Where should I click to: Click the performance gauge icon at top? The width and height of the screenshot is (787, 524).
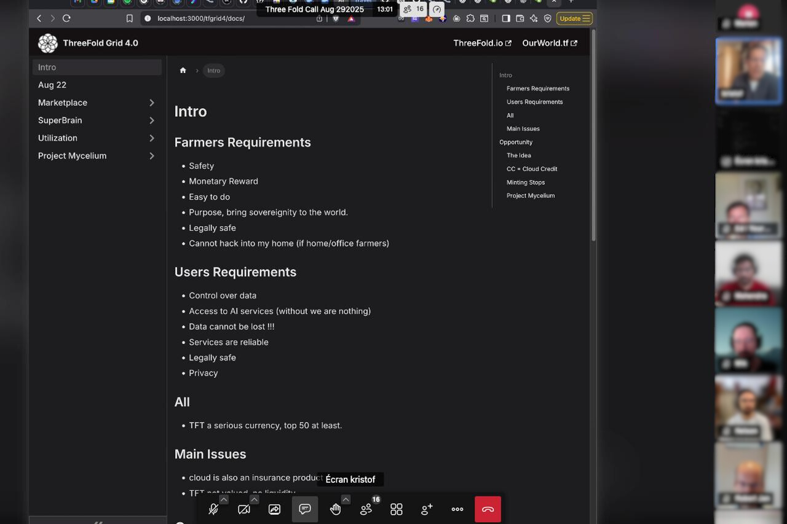coord(437,9)
